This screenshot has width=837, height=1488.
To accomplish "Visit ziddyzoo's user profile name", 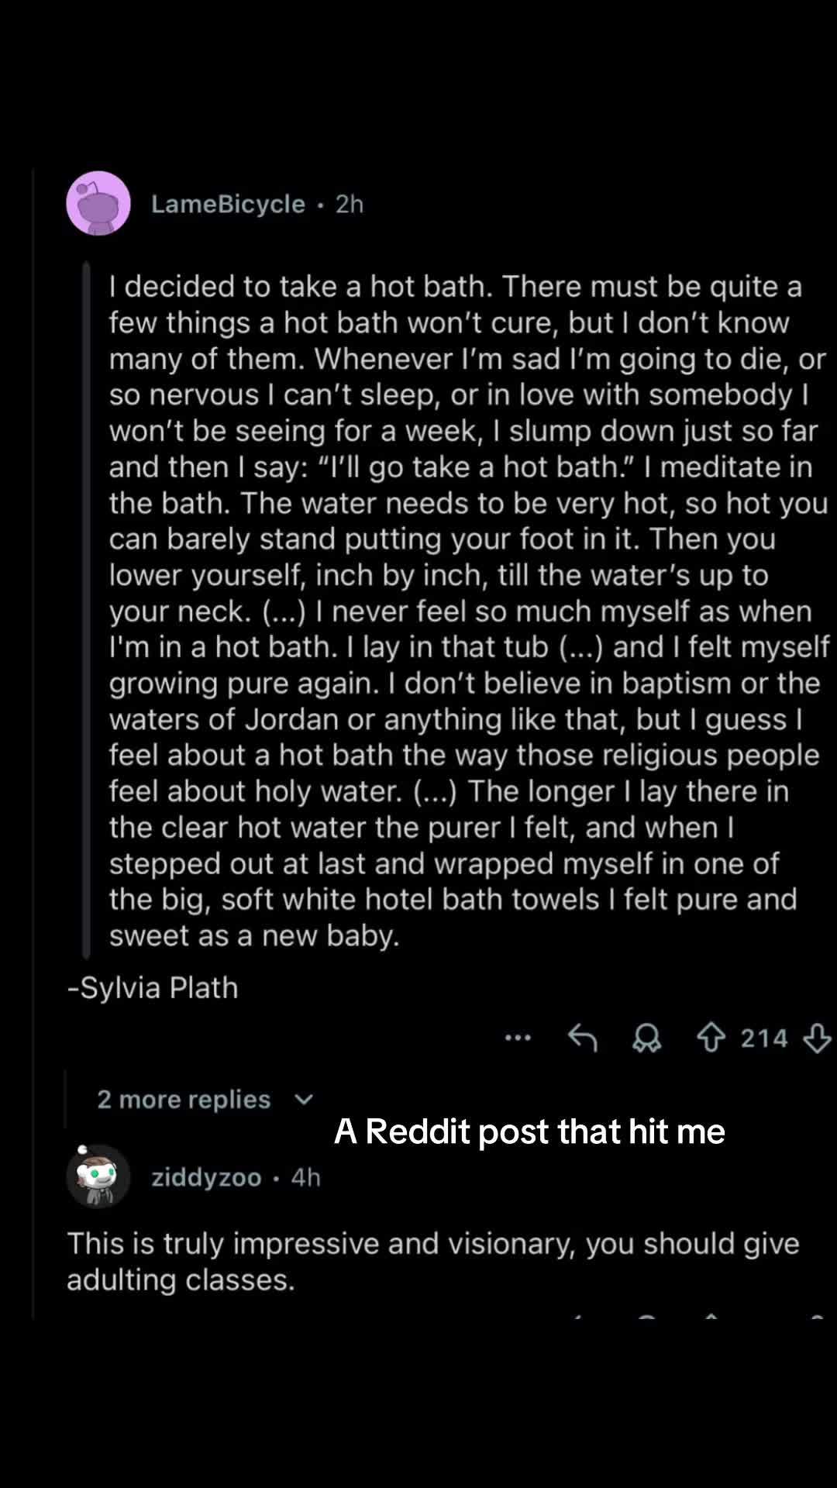I will click(206, 1177).
